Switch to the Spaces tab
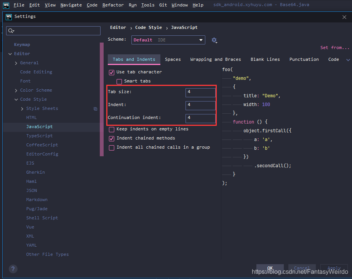Image resolution: width=352 pixels, height=279 pixels. click(173, 59)
